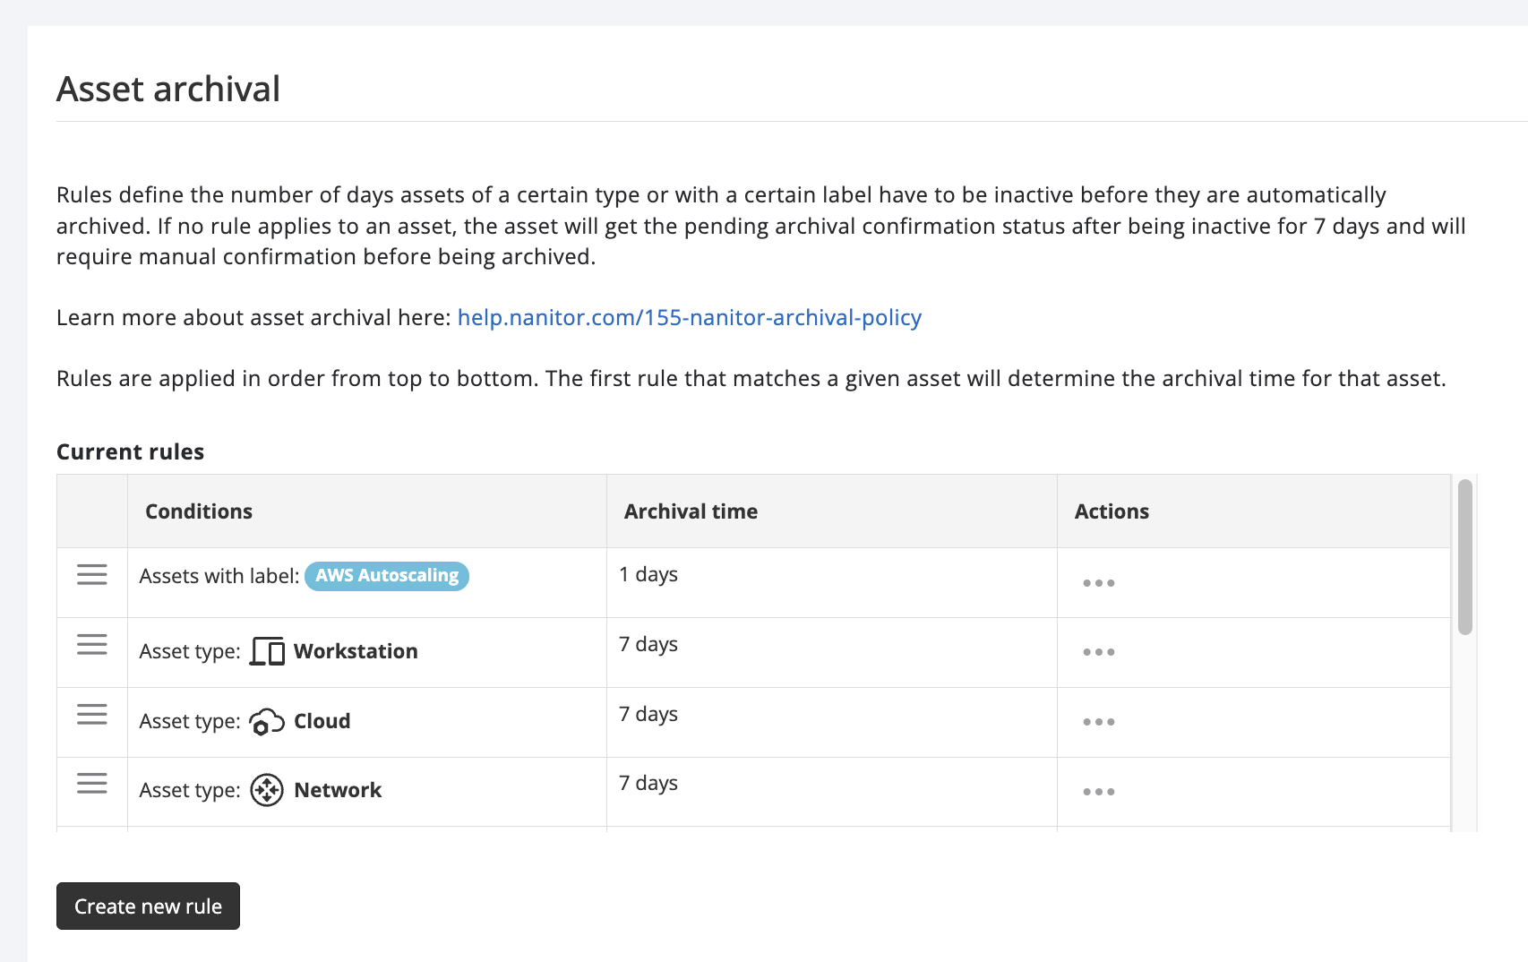
Task: Click the Conditions column header
Action: [199, 511]
